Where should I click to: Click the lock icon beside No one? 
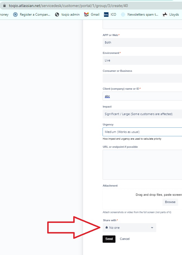(x=107, y=227)
